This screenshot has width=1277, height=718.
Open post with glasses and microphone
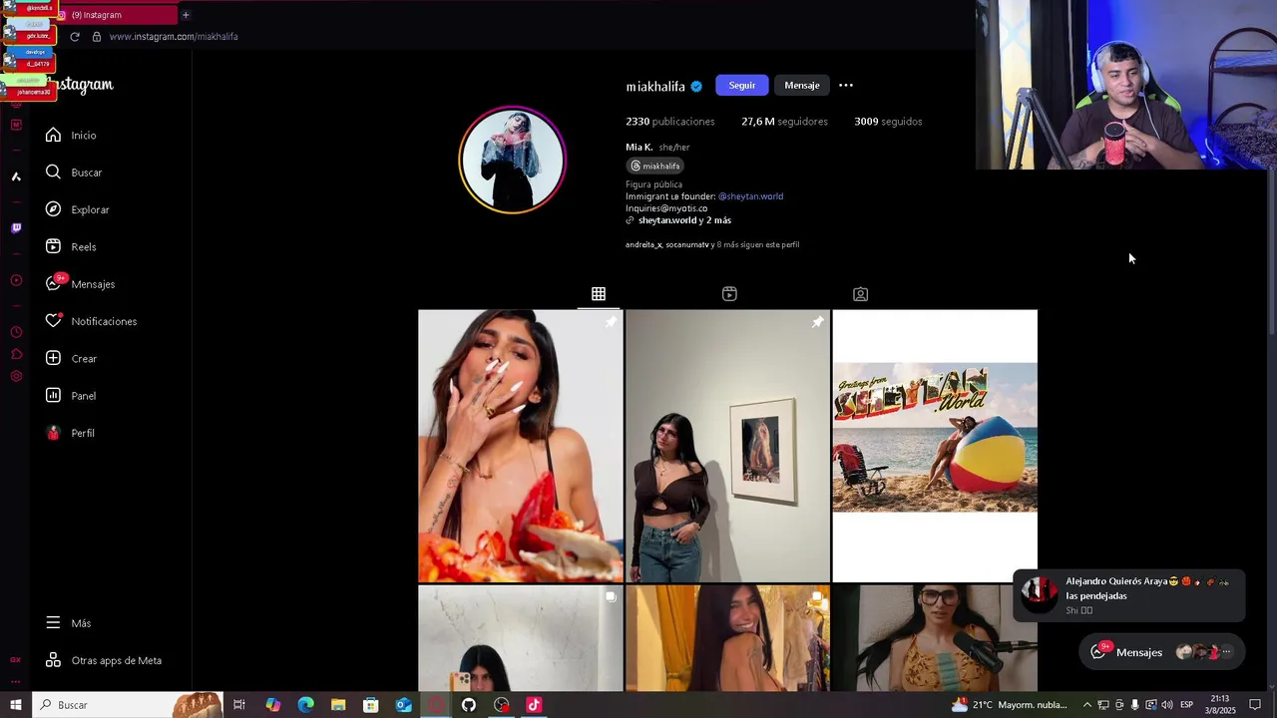[x=935, y=638]
